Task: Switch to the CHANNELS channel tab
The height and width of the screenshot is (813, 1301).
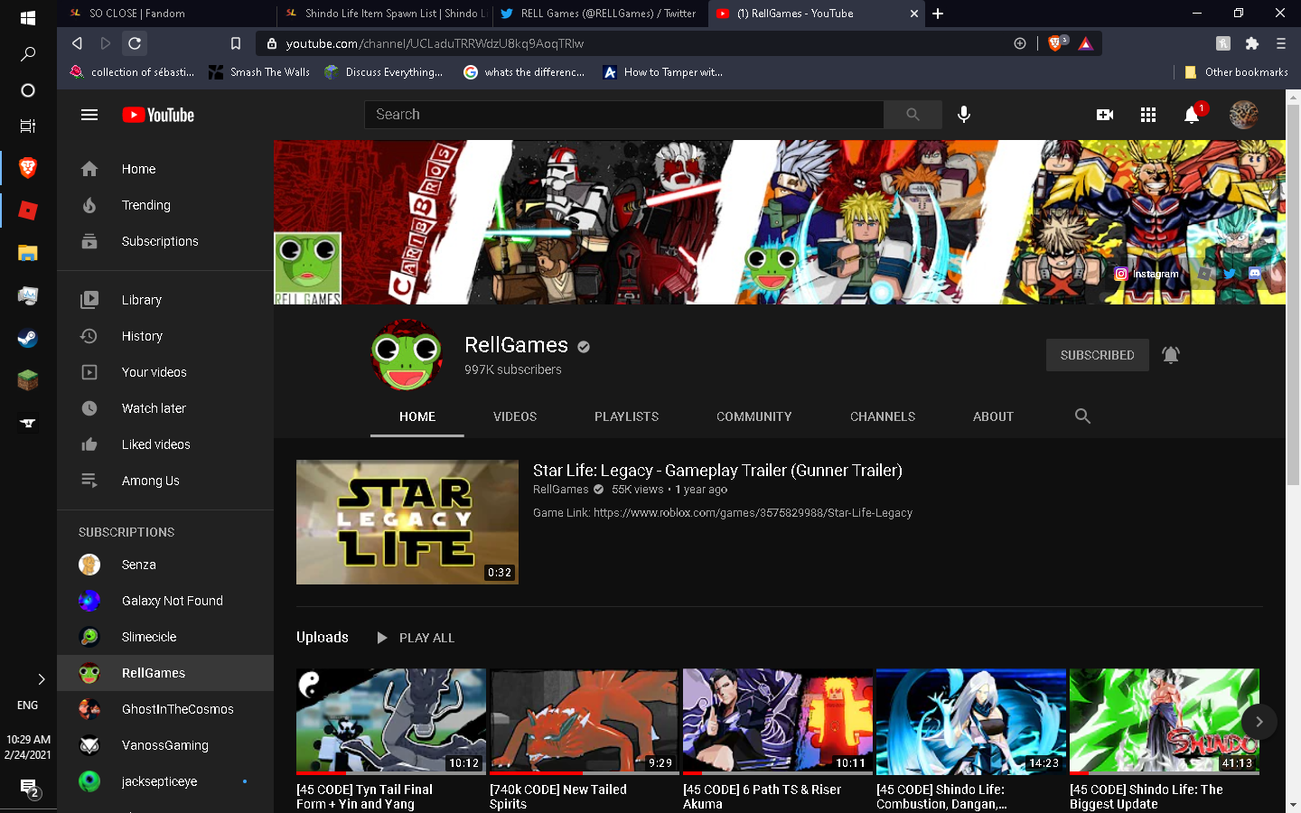Action: click(x=883, y=416)
